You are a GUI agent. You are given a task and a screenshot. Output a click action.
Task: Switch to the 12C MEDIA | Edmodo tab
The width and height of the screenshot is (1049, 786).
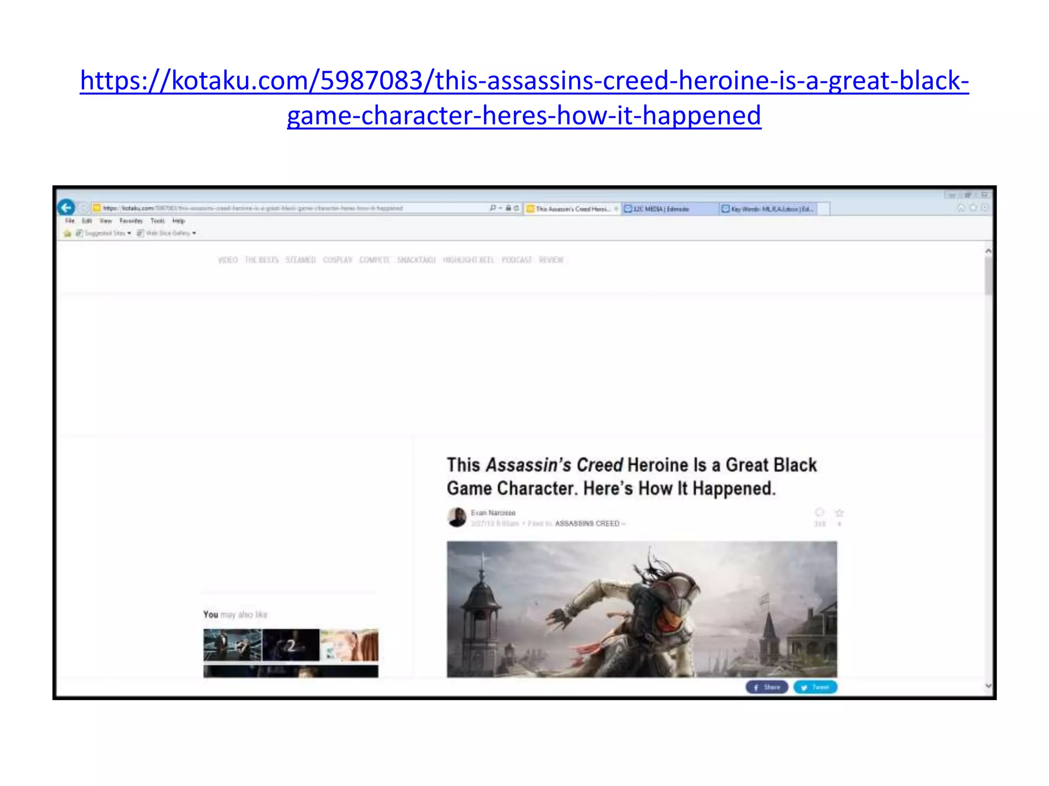click(670, 209)
